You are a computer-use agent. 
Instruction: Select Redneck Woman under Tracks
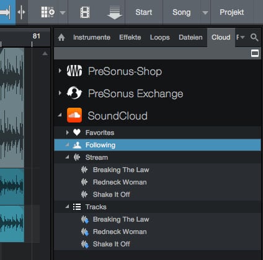pos(120,232)
